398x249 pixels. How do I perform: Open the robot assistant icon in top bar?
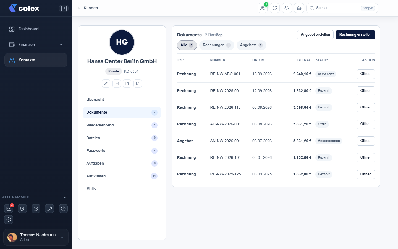[299, 8]
